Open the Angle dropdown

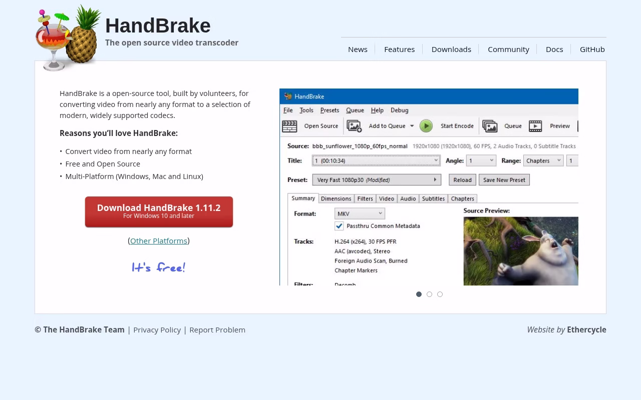point(481,160)
